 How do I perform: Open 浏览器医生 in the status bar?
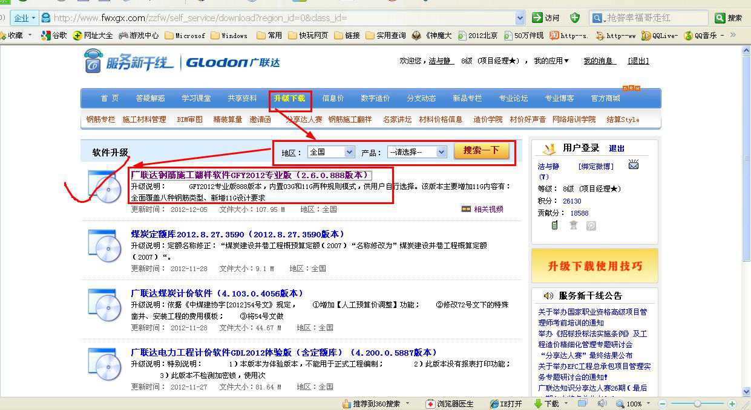coord(449,404)
